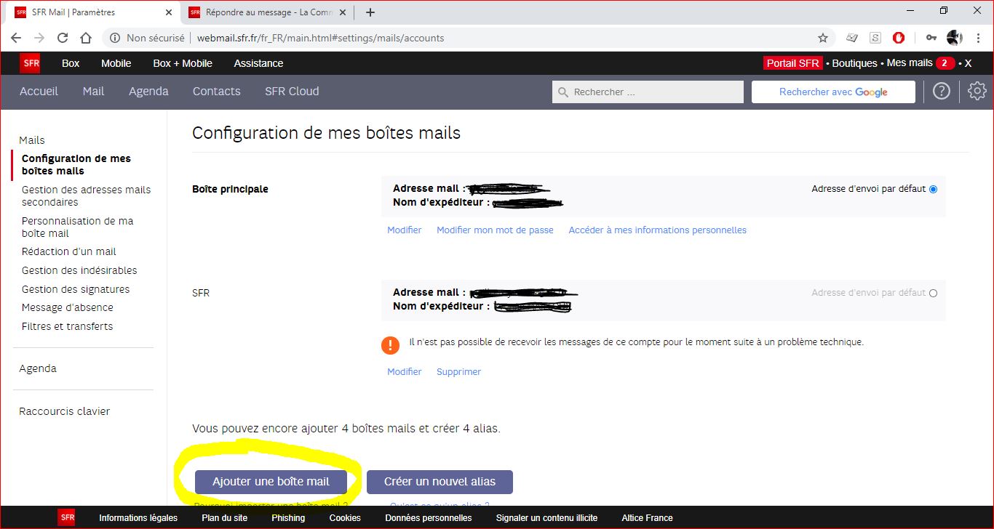Close the SFR Mail Paramètres tab
Image resolution: width=994 pixels, height=529 pixels.
coord(168,12)
